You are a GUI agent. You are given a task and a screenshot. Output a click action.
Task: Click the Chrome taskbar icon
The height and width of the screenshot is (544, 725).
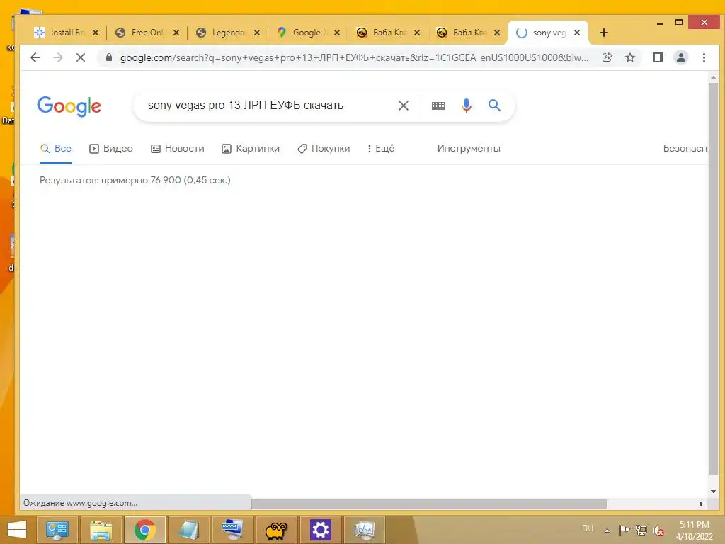pyautogui.click(x=144, y=530)
